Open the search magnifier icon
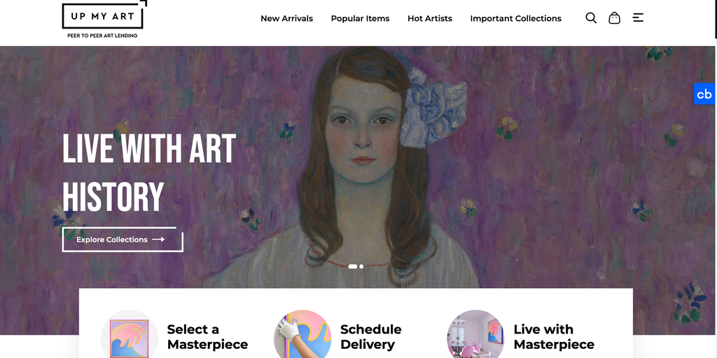The height and width of the screenshot is (358, 717). coord(591,18)
